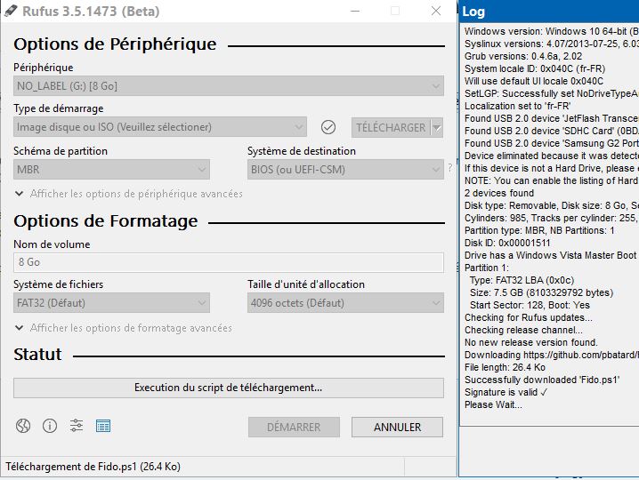Expand advanced device options (périphérique avancées)
Image resolution: width=639 pixels, height=480 pixels.
click(128, 194)
